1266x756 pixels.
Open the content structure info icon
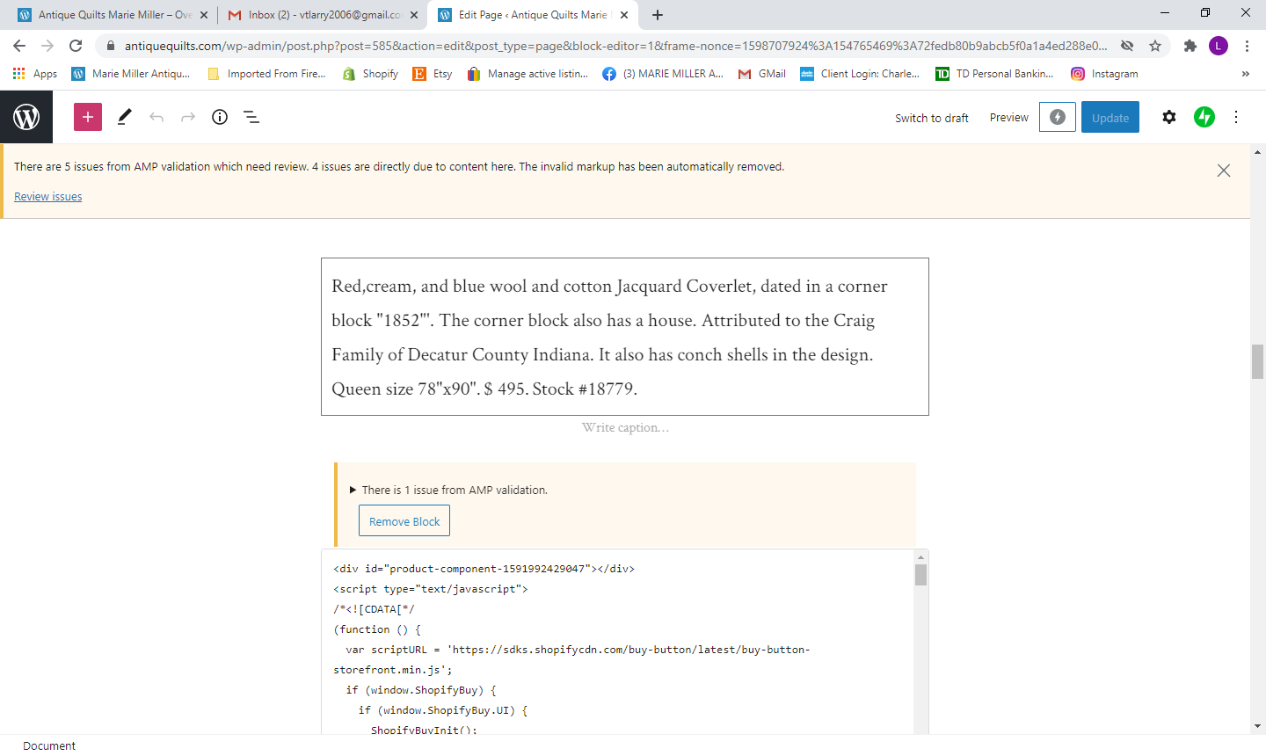220,117
